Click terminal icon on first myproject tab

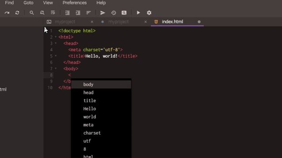49,22
